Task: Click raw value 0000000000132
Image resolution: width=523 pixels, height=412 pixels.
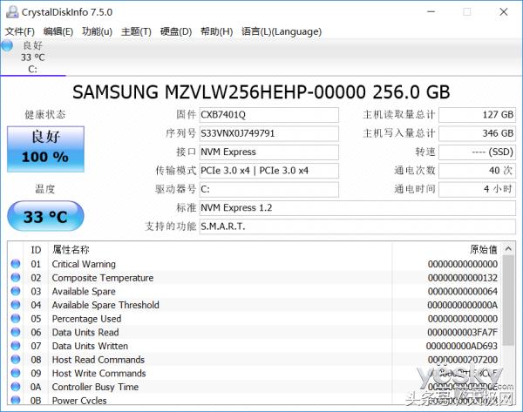Action: 463,278
